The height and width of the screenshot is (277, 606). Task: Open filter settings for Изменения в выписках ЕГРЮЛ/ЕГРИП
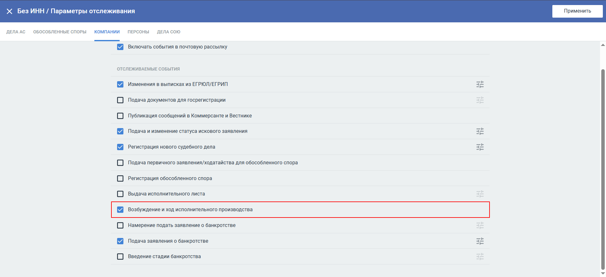coord(480,84)
